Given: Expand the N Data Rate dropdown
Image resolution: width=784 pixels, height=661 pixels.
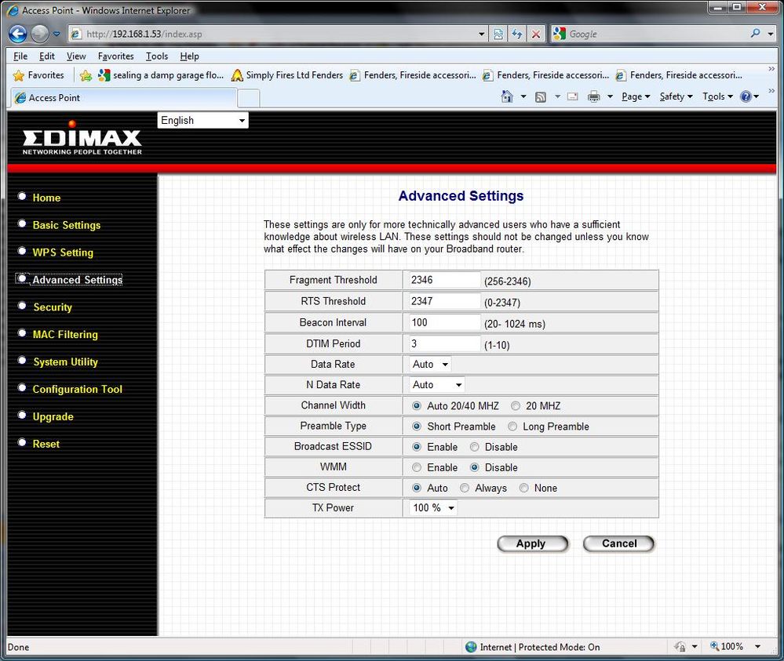Looking at the screenshot, I should tap(437, 385).
